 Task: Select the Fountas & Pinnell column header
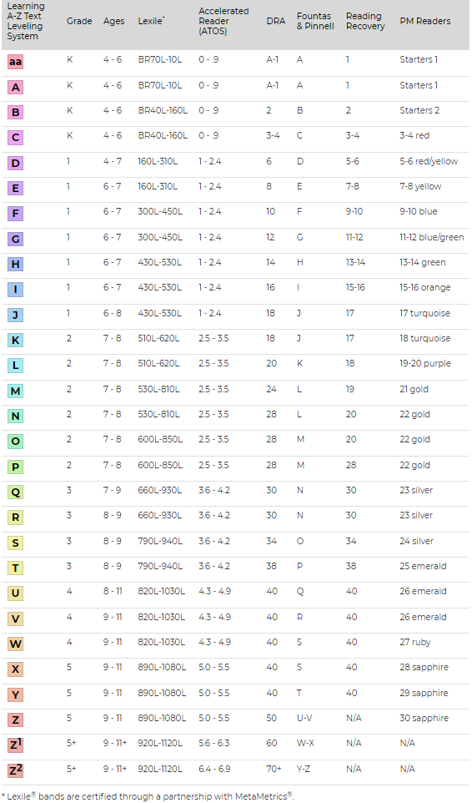pos(315,21)
